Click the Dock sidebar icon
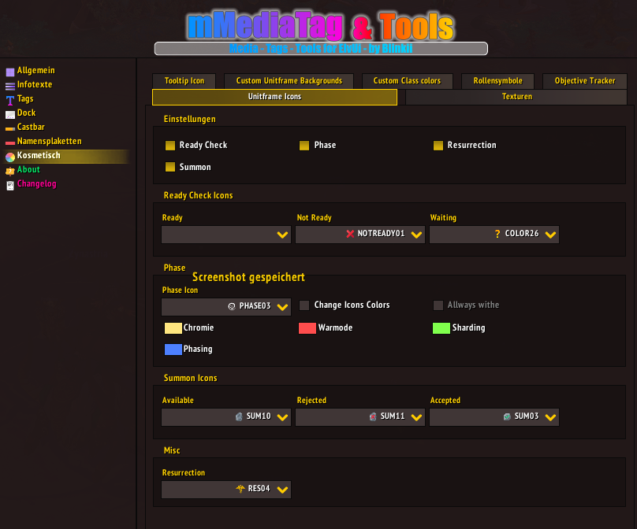This screenshot has width=637, height=529. click(10, 114)
